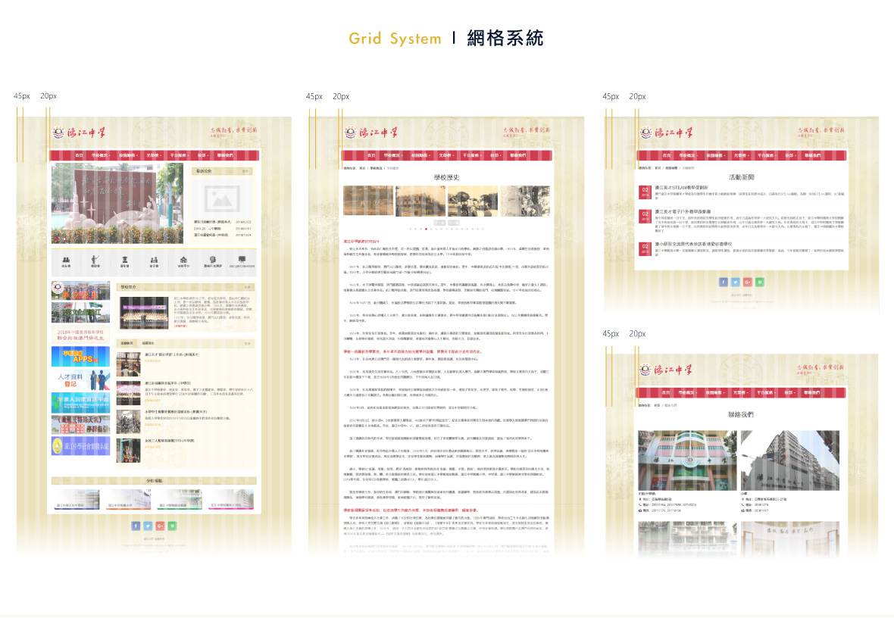Screen dimensions: 894x618
Task: Click the 聯絡我們 page heading above the photos
Action: (x=741, y=414)
